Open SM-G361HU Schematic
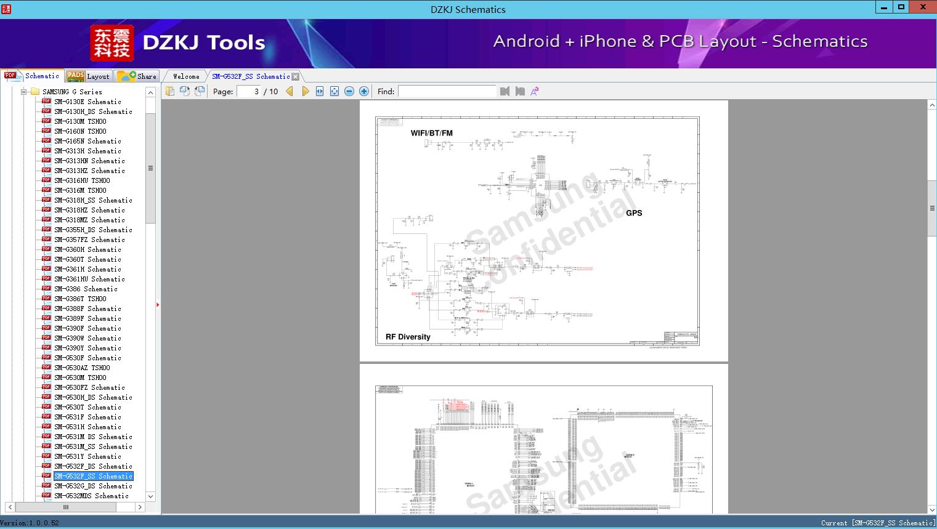The image size is (937, 529). click(x=89, y=279)
